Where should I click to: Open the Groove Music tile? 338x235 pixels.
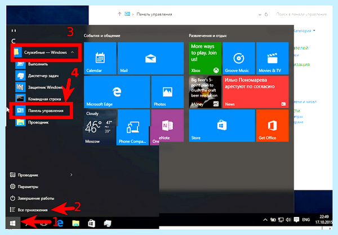[x=239, y=58]
